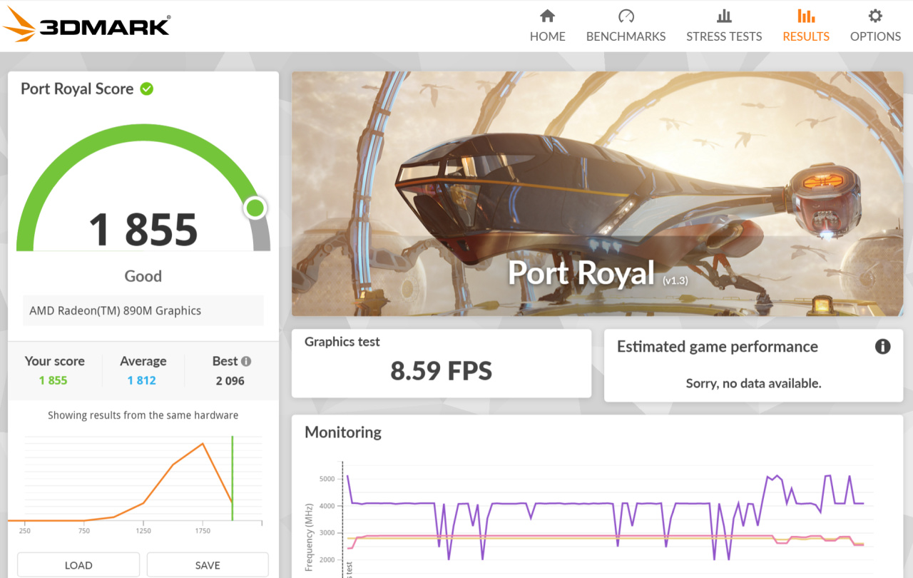Click 'Showing results from the same hardware' text
This screenshot has height=578, width=913.
(x=143, y=415)
